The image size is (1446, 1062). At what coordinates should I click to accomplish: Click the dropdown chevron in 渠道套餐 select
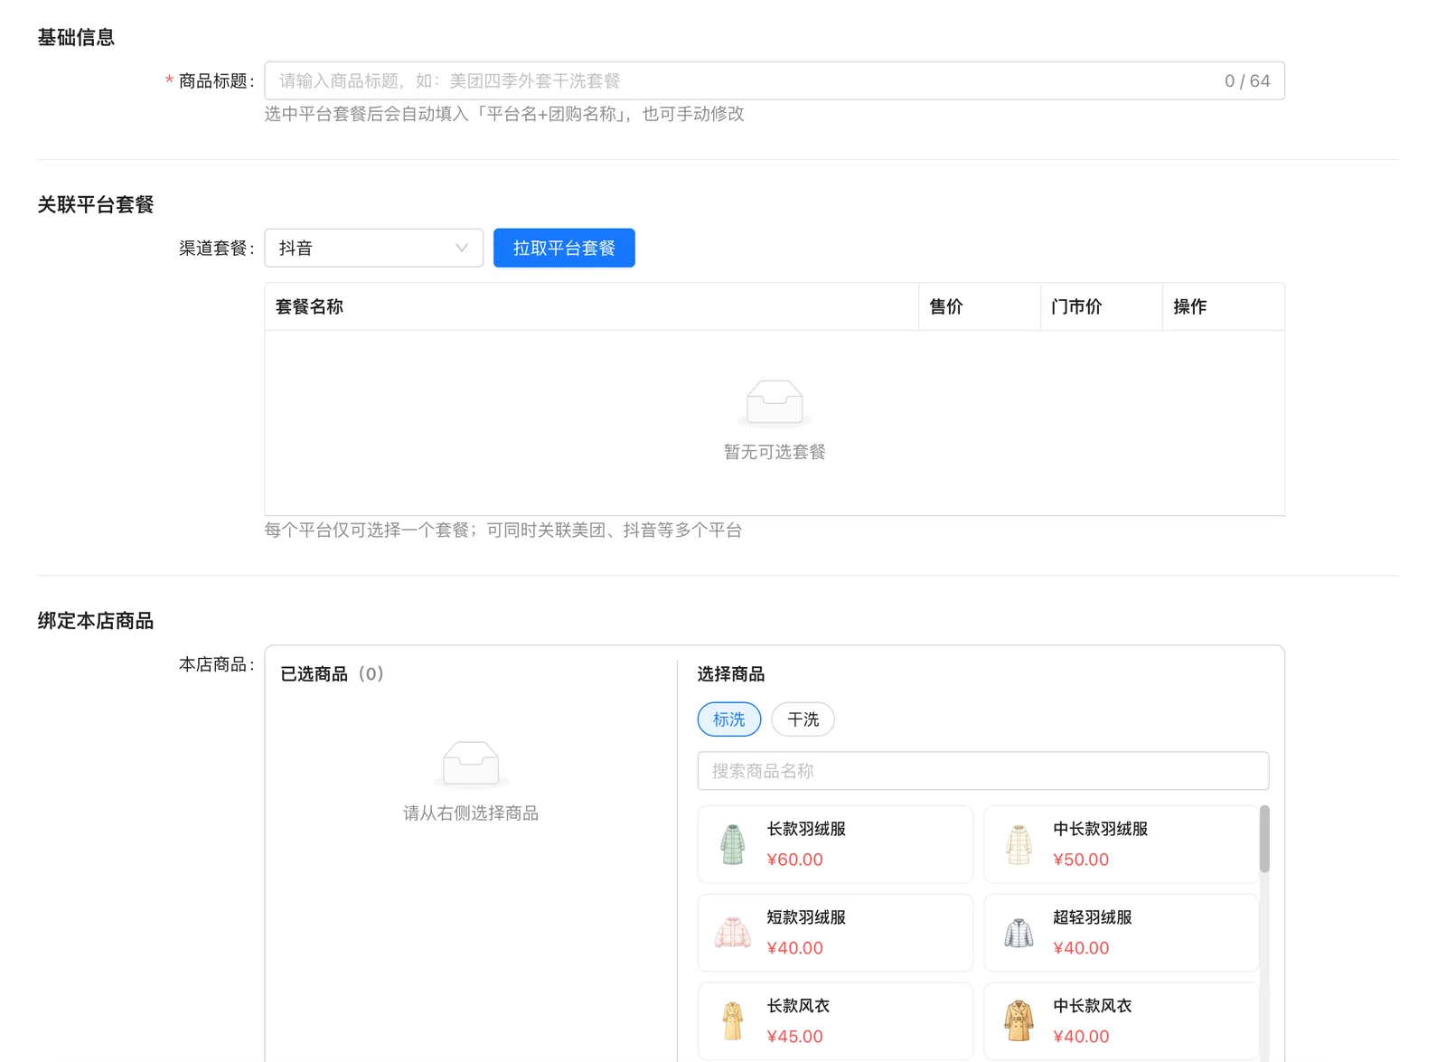point(462,248)
